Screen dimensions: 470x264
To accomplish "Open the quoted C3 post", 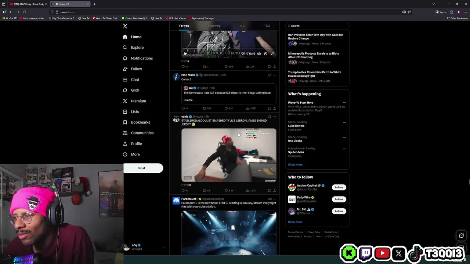I will 229,94.
